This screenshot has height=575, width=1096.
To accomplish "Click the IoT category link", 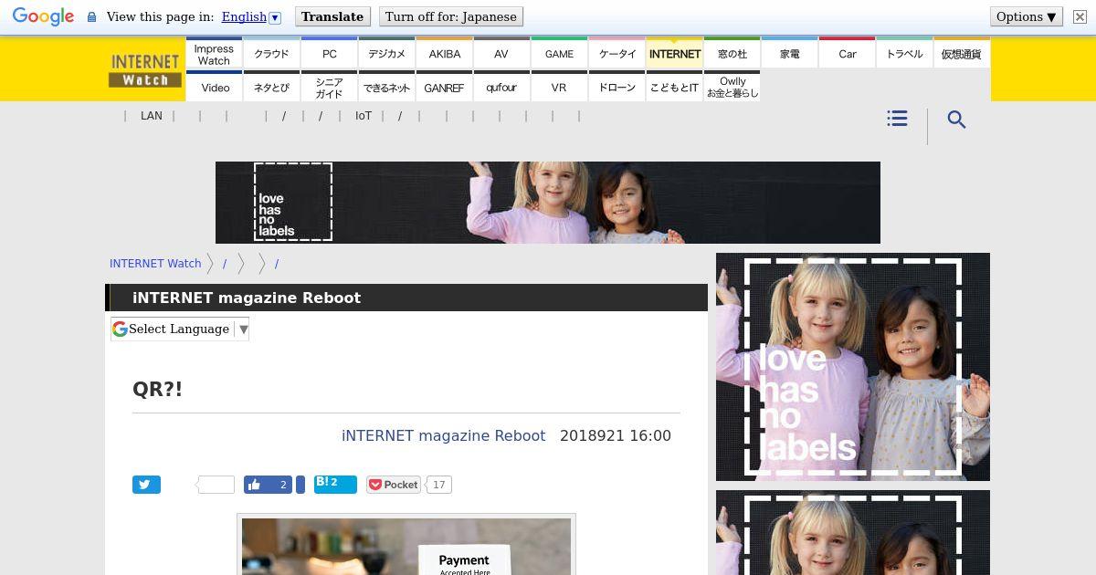I will coord(364,116).
